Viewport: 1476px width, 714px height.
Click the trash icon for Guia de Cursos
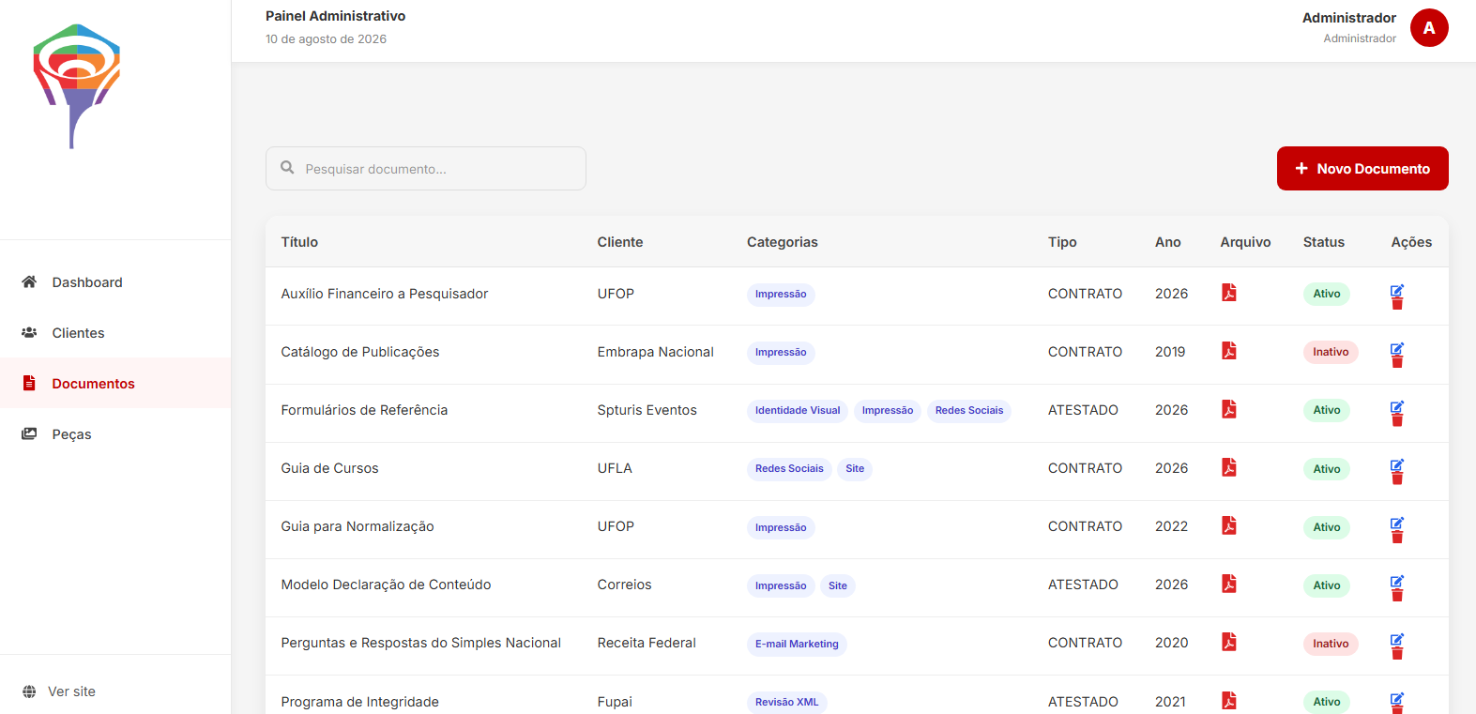[1397, 479]
